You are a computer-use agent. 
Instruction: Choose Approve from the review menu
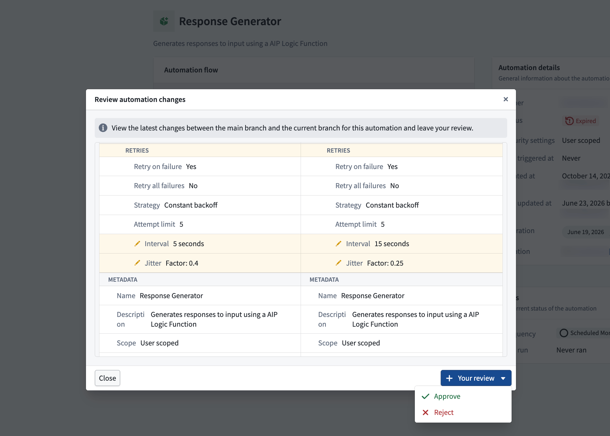[463, 396]
